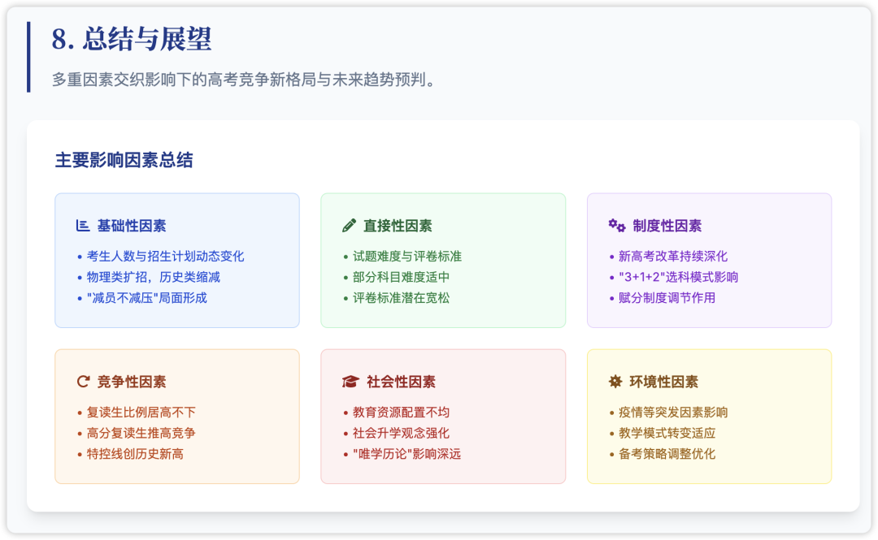
Task: Click the gear icon next to 环境性因素
Action: click(615, 381)
